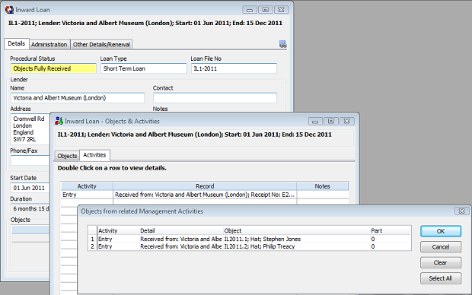
Task: Click the binoculars icon in Inward Loan window
Action: [x=282, y=44]
